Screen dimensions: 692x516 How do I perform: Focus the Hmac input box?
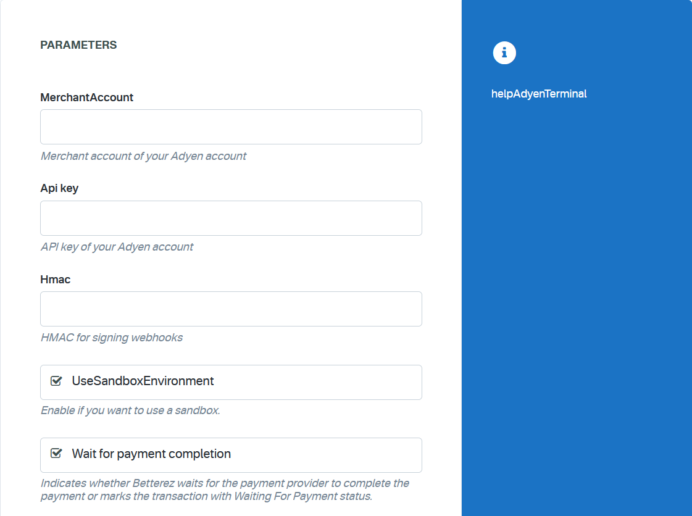coord(231,309)
